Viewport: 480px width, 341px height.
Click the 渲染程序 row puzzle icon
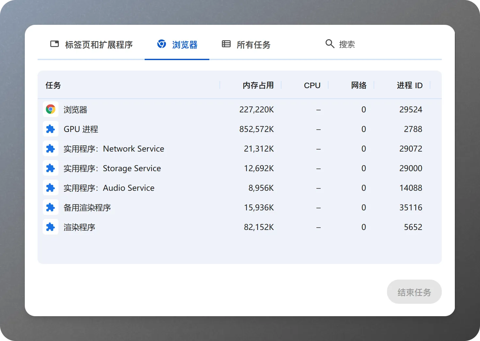coord(51,227)
